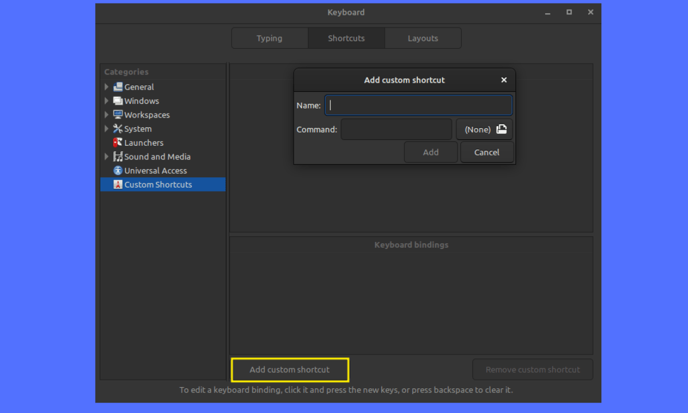Switch to the Typing tab

[269, 38]
